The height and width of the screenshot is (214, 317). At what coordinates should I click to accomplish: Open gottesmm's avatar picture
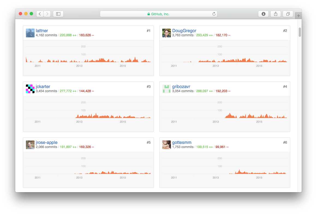pos(167,145)
